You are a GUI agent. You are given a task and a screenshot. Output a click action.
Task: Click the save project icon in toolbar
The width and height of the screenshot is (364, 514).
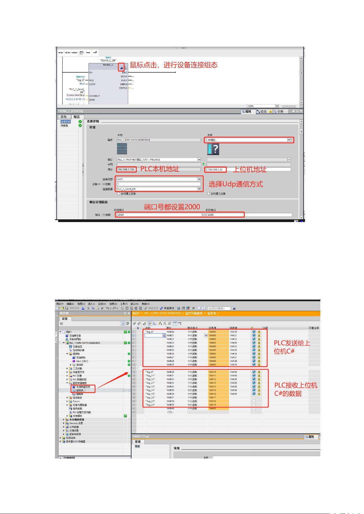pos(66,308)
